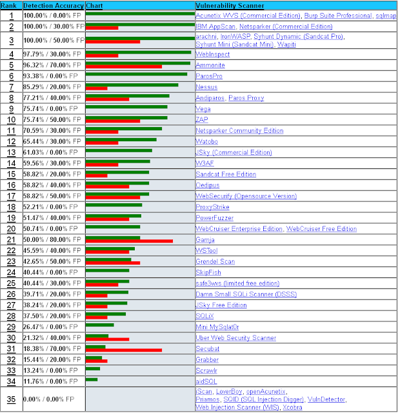Click the Grendel Scan link

pyautogui.click(x=215, y=261)
